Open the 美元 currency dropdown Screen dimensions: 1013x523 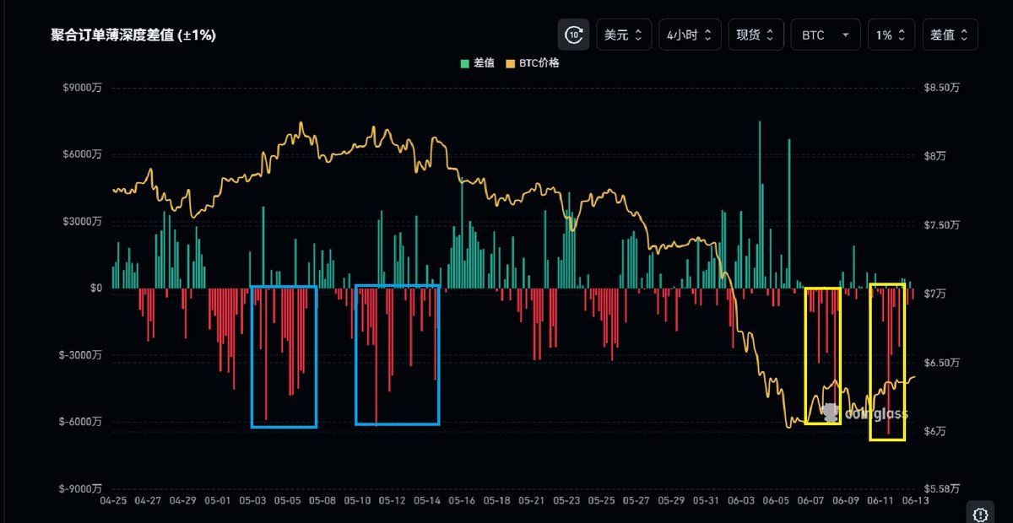[624, 35]
